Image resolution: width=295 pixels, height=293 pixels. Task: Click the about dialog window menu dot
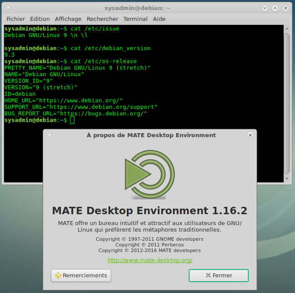pos(49,135)
